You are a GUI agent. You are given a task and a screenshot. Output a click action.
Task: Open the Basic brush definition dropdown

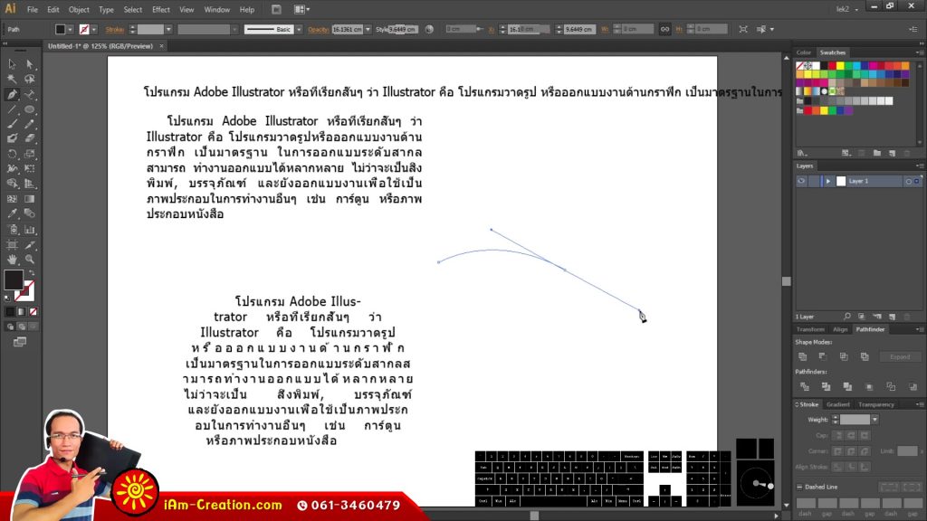tap(299, 30)
